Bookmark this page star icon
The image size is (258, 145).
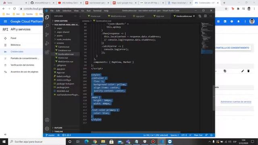click(226, 9)
